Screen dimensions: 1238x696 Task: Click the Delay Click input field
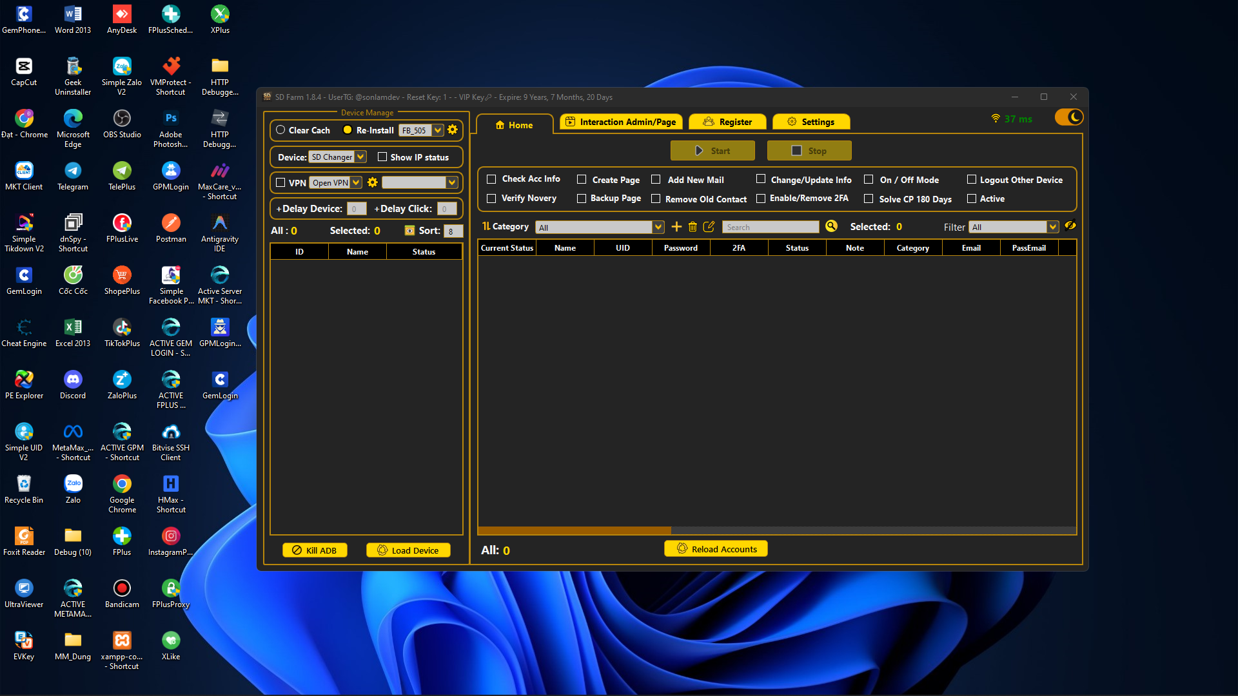click(447, 209)
